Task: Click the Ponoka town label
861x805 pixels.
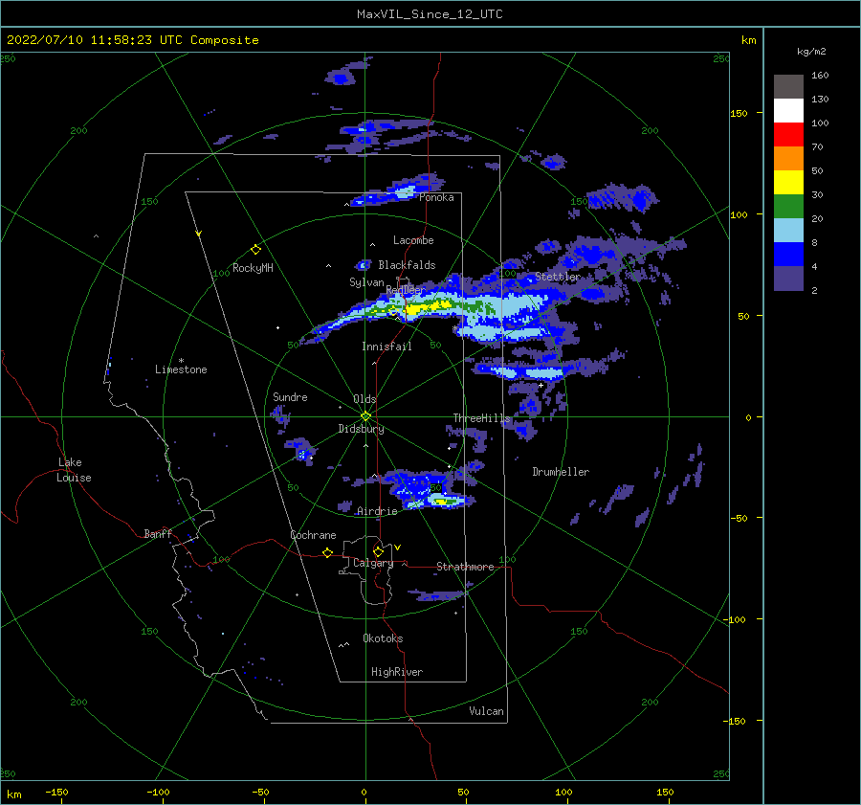Action: click(436, 197)
